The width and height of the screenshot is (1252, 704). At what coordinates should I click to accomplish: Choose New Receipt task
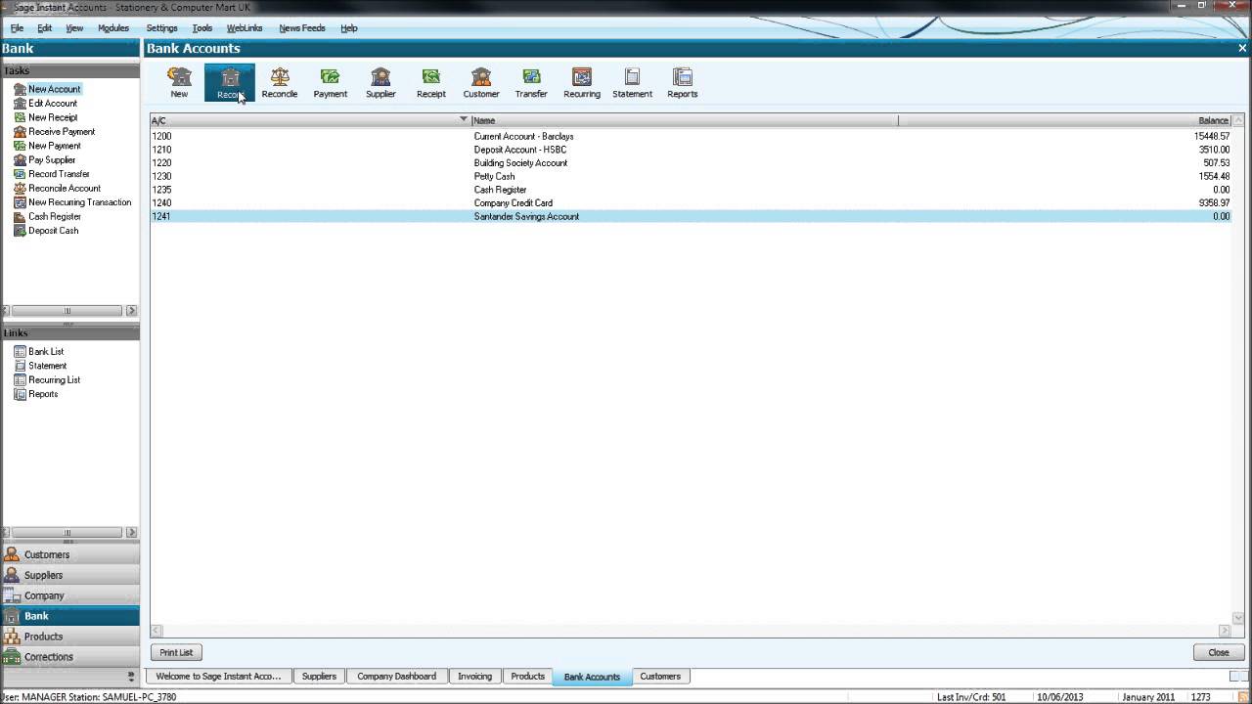[x=52, y=117]
